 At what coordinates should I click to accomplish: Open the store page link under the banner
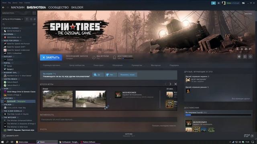[51, 65]
